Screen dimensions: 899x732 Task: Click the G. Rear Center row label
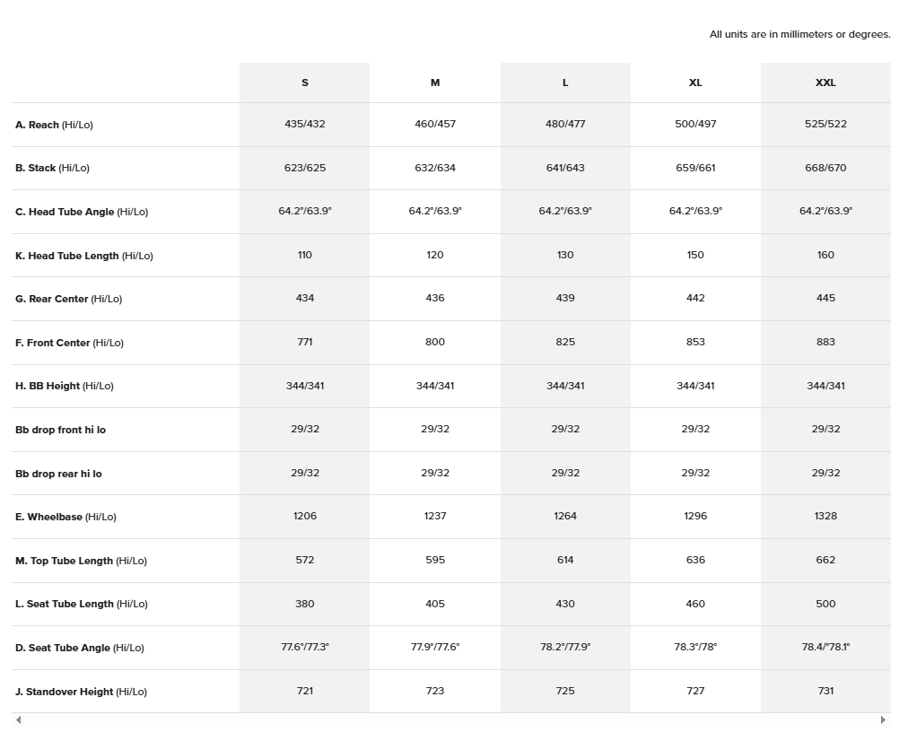pos(68,299)
